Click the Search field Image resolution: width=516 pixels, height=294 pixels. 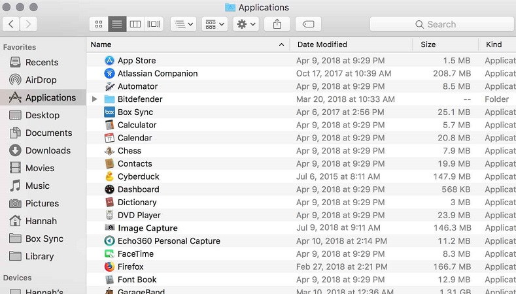[x=441, y=24]
